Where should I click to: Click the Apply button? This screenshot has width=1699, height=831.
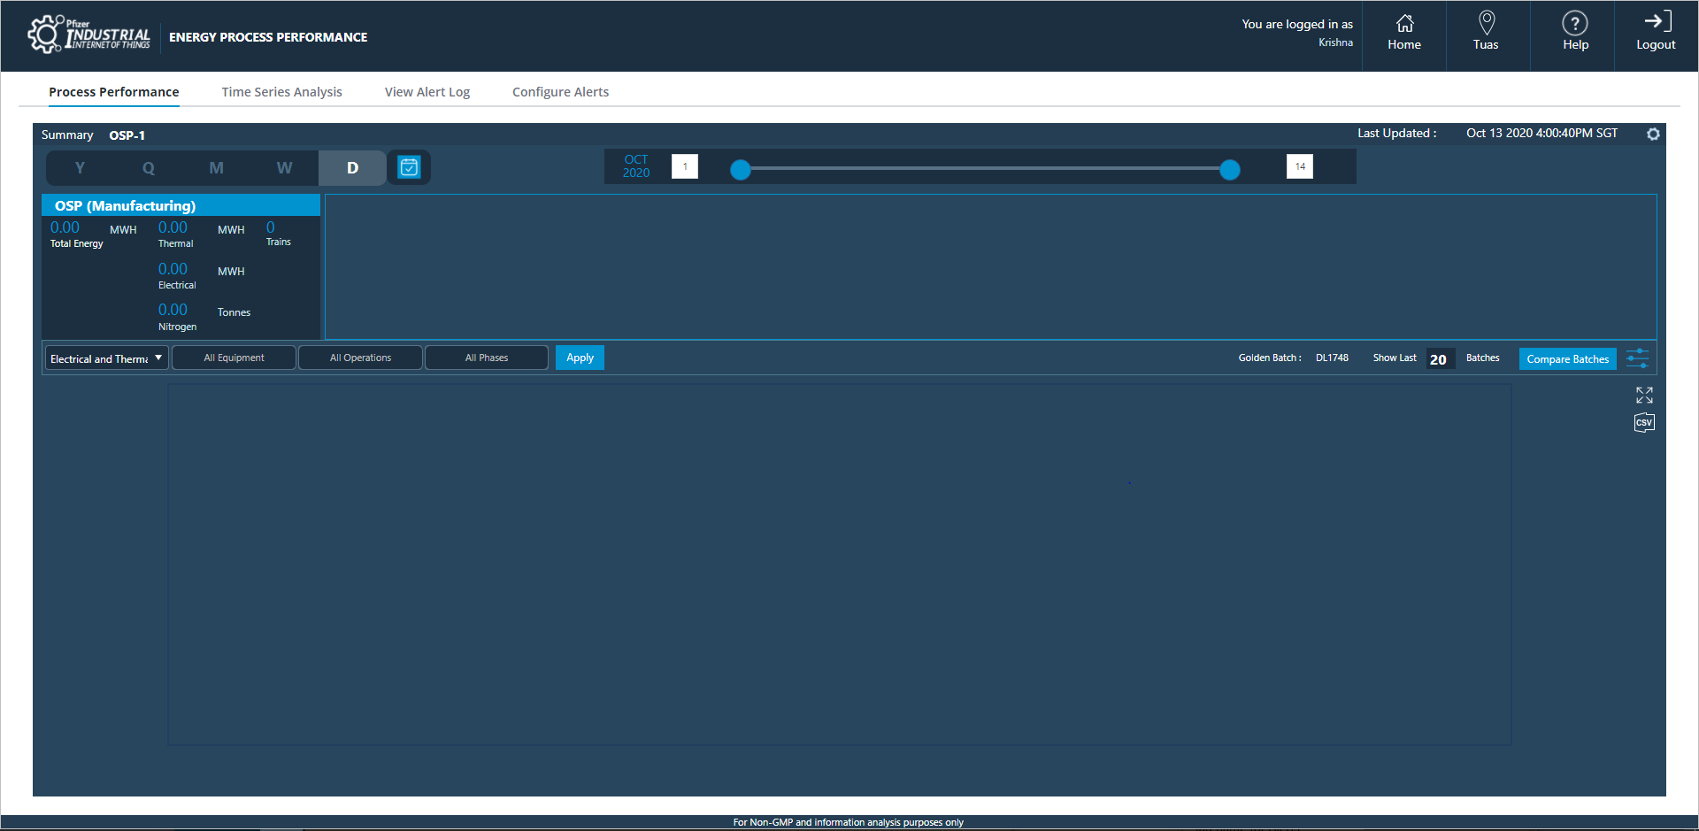click(x=580, y=358)
